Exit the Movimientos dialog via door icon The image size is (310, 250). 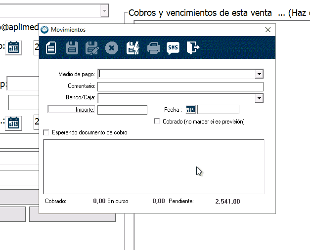(193, 48)
